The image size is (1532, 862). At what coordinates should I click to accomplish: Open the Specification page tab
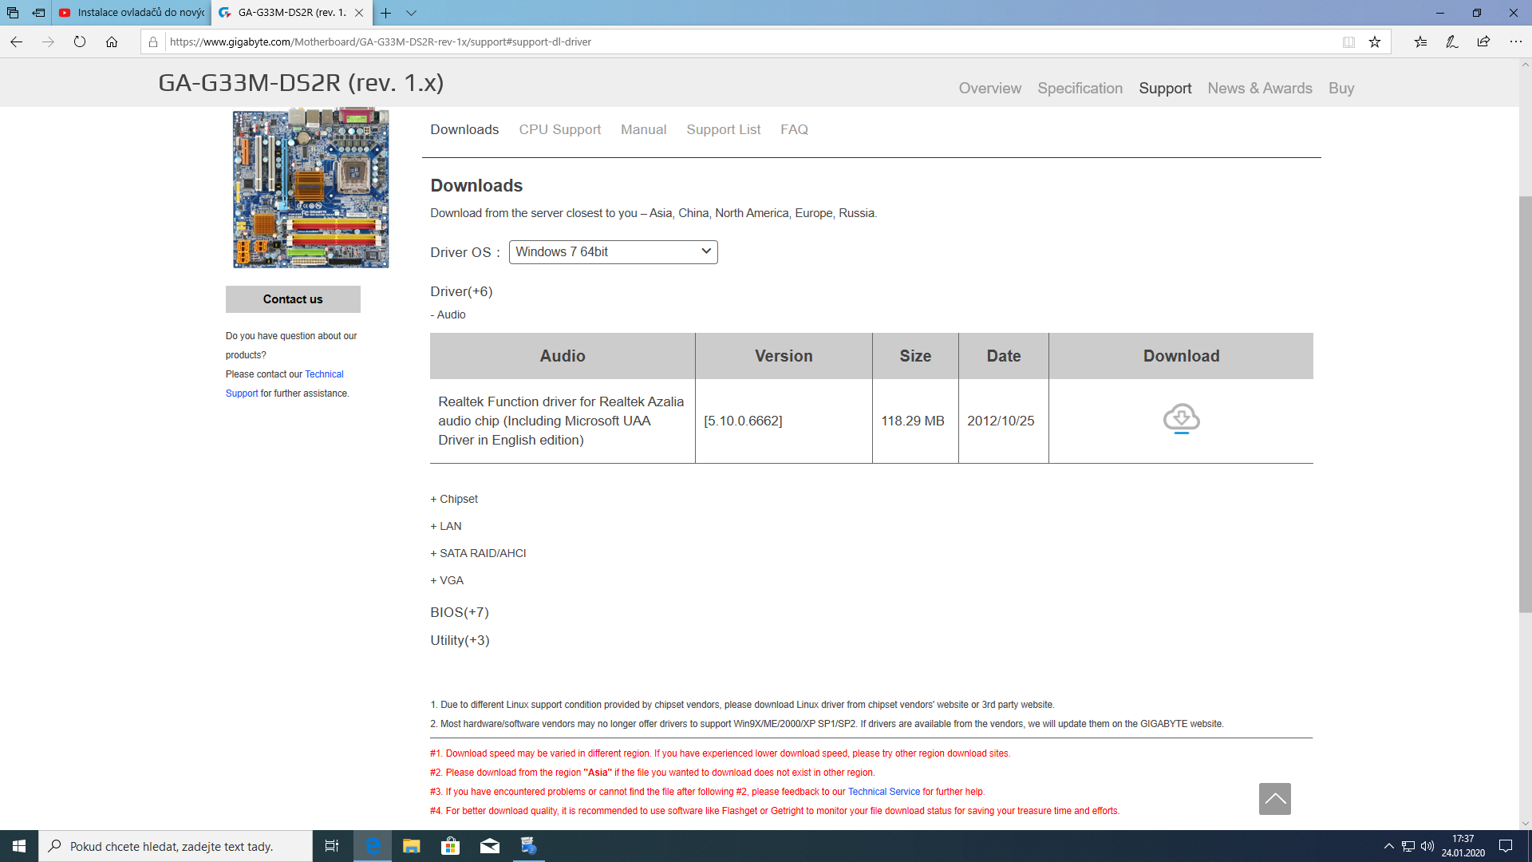[x=1080, y=88]
